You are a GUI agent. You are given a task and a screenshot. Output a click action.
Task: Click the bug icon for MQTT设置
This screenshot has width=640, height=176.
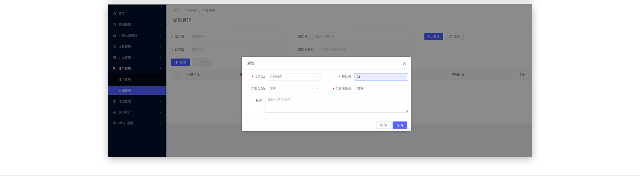click(114, 123)
